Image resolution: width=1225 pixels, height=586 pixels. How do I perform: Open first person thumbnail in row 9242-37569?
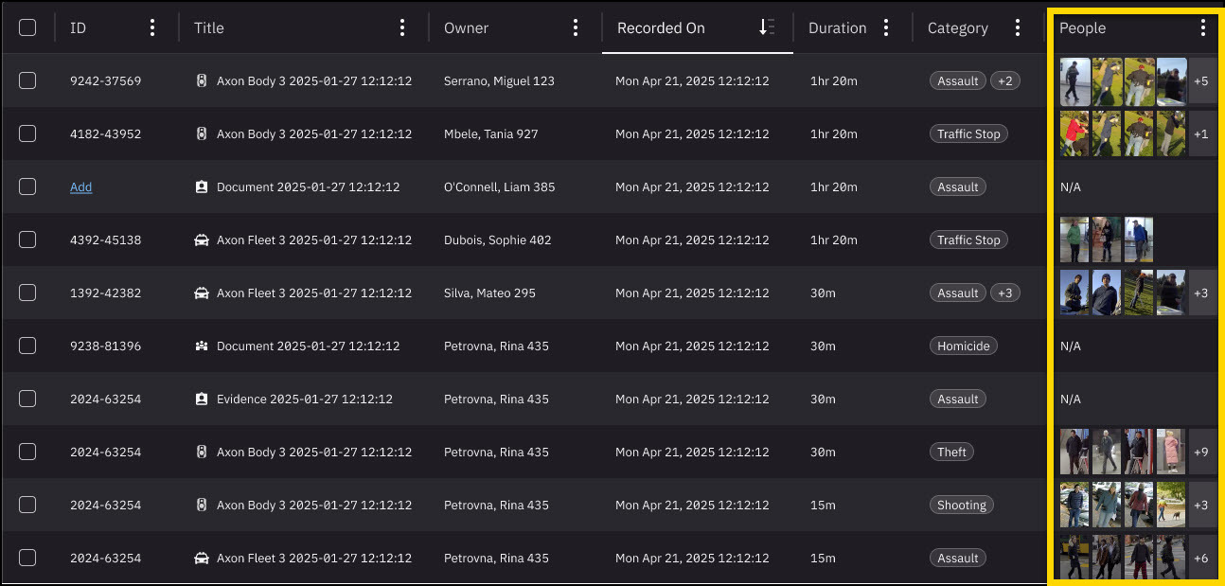click(1075, 81)
